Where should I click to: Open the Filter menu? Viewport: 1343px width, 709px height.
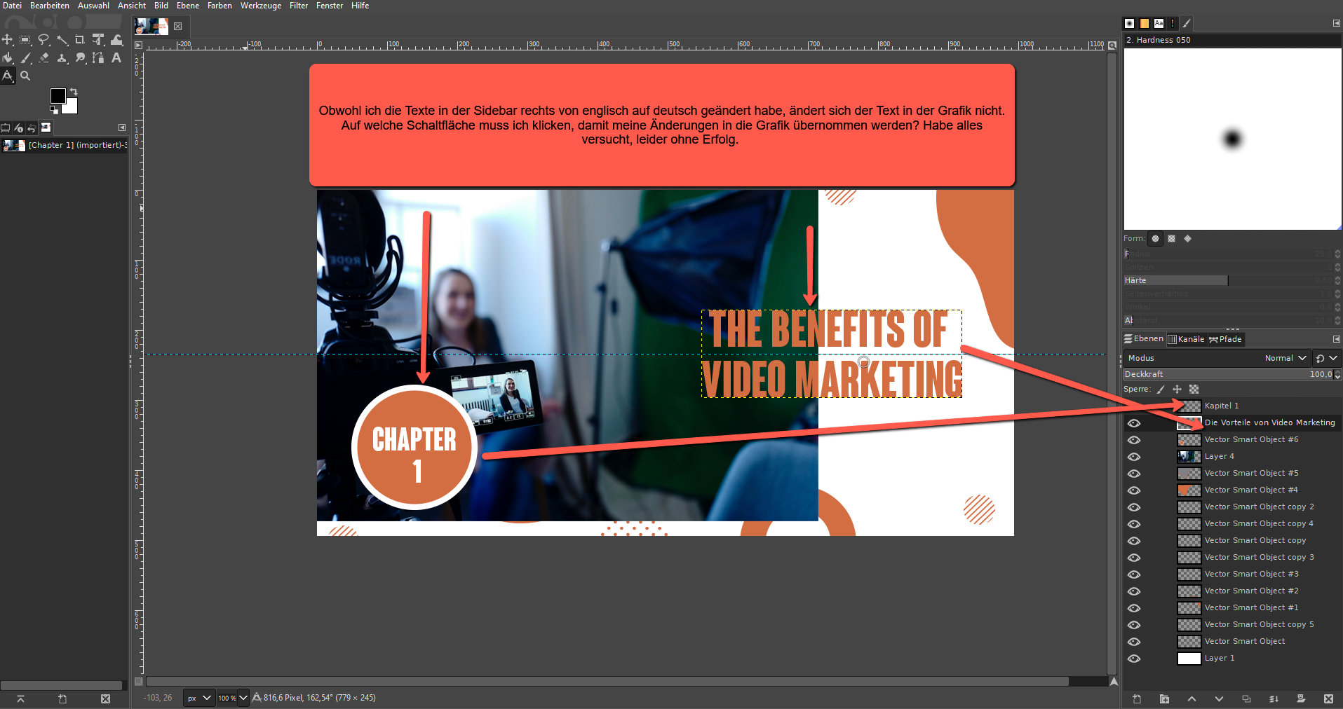299,6
